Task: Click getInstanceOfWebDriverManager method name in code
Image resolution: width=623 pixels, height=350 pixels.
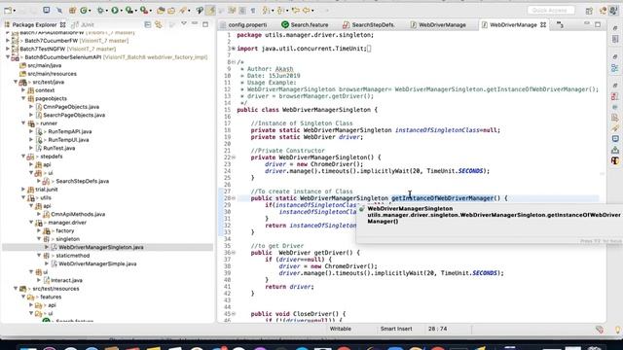Action: point(442,198)
